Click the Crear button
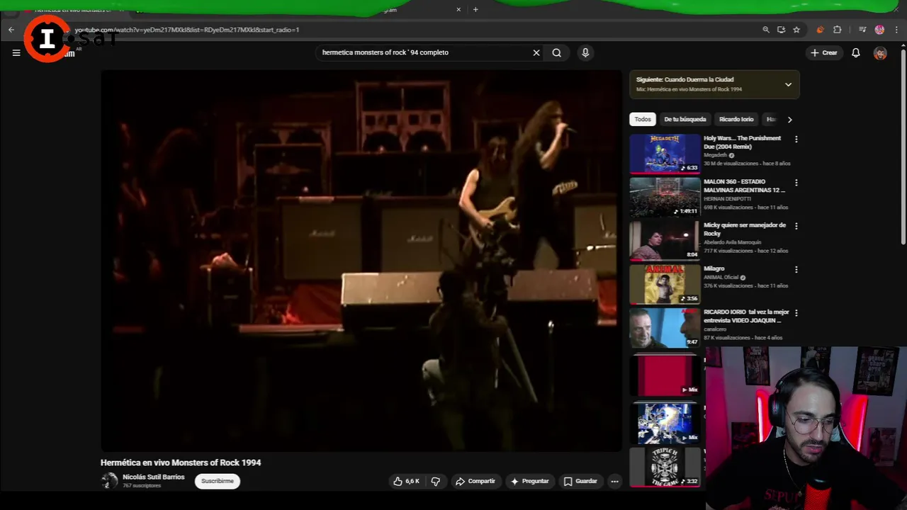The width and height of the screenshot is (907, 510). point(824,52)
